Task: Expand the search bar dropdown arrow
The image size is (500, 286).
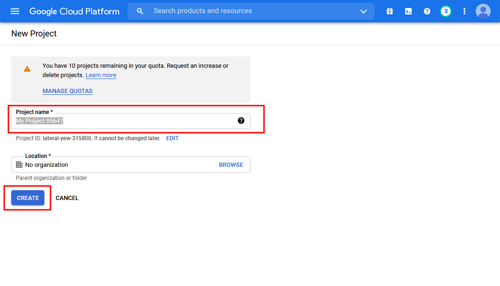Action: pos(363,12)
